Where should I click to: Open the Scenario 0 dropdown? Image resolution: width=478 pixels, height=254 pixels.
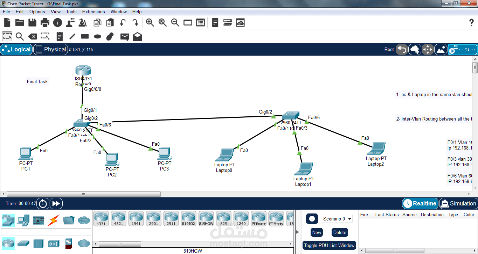pos(337,219)
